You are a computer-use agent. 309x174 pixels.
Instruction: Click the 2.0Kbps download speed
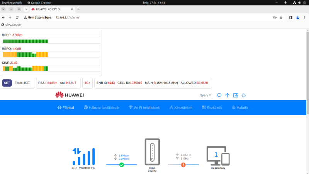(x=124, y=159)
